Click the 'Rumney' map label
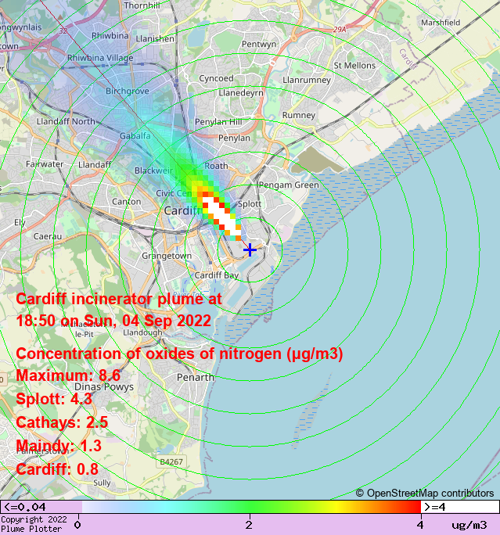This screenshot has width=500, height=535. click(299, 115)
